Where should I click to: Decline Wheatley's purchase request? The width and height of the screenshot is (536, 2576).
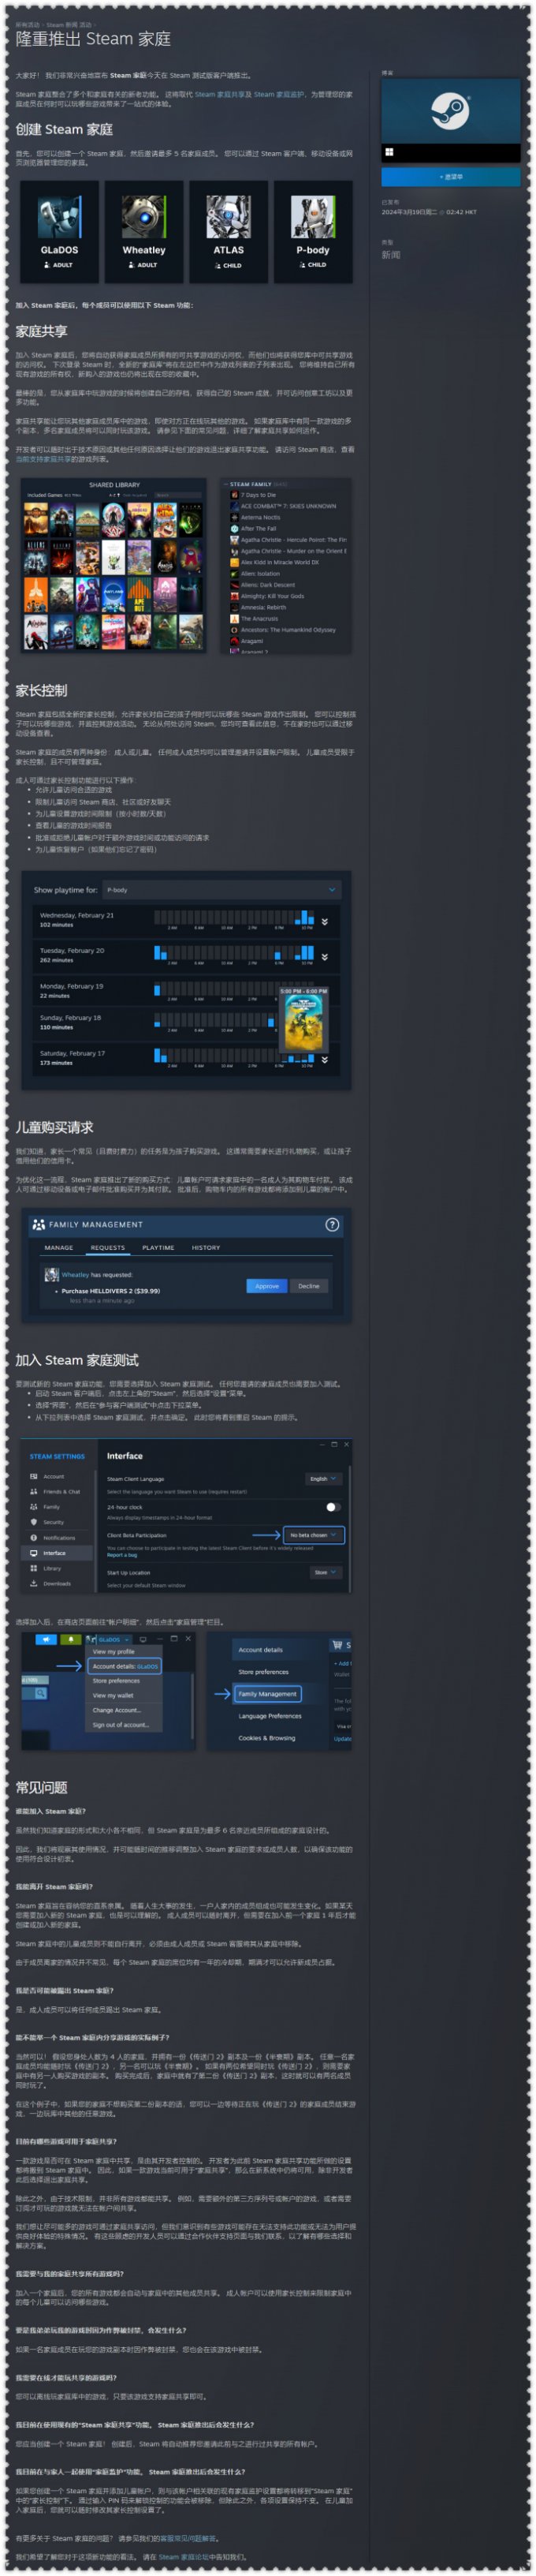(308, 1286)
